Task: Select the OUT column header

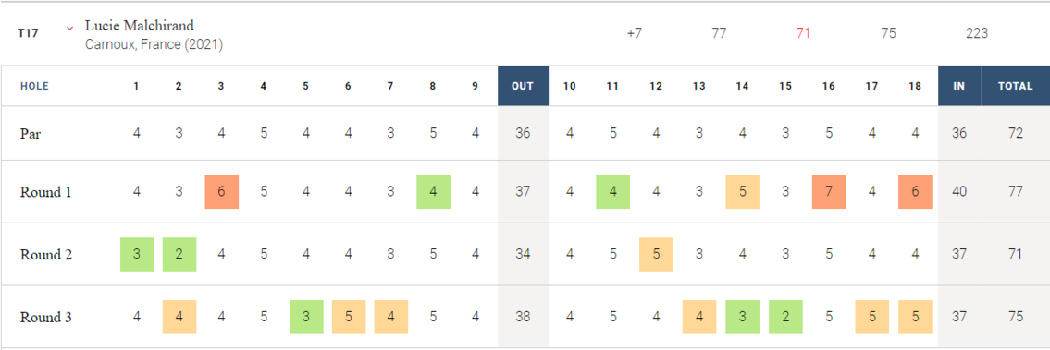Action: pos(523,86)
